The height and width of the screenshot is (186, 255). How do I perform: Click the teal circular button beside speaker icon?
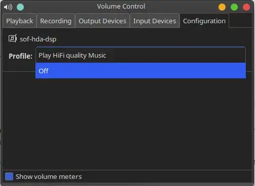20,7
